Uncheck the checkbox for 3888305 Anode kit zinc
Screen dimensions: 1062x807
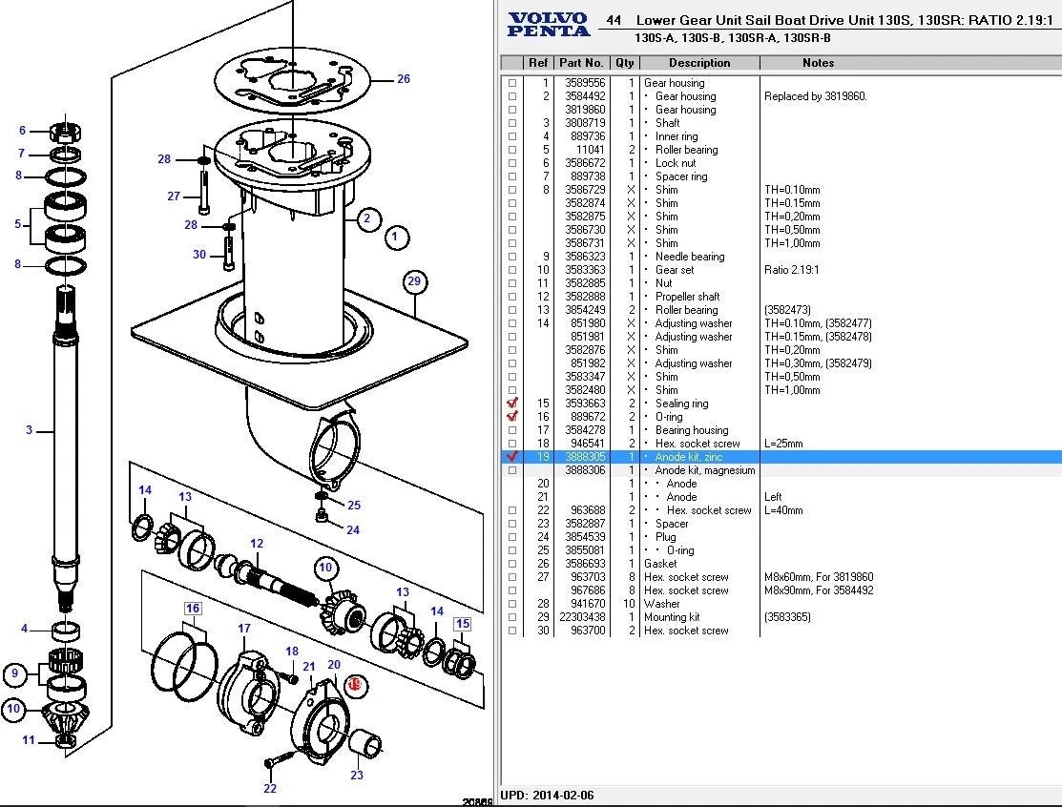512,456
